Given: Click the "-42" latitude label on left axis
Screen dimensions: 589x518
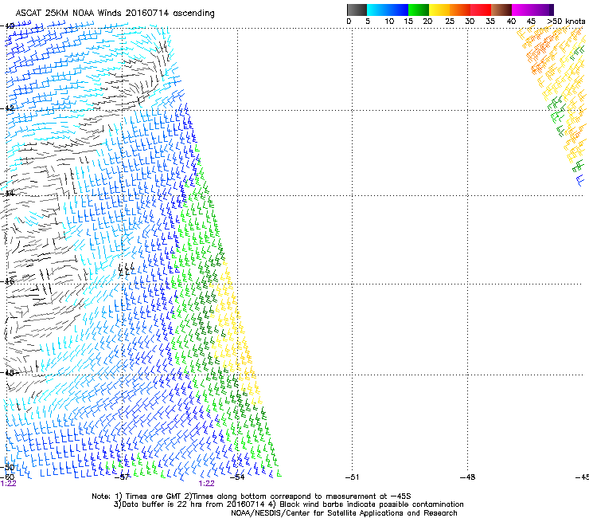Looking at the screenshot, I should click(7, 108).
